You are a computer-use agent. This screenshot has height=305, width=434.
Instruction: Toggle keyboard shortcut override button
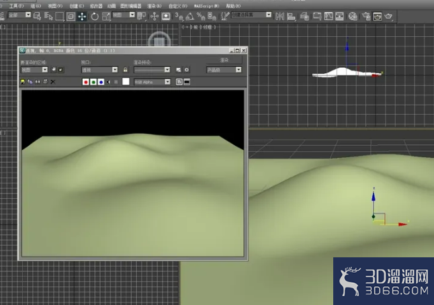pyautogui.click(x=166, y=16)
